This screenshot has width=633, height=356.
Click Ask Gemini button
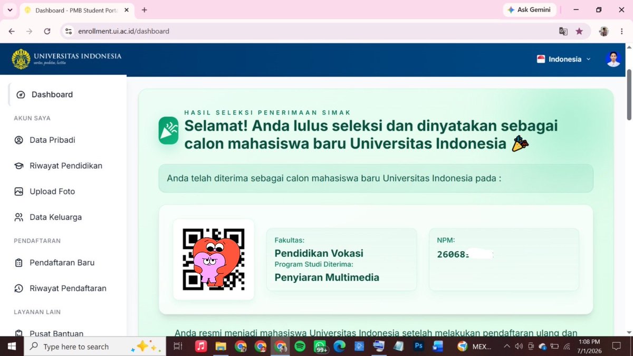(x=529, y=9)
